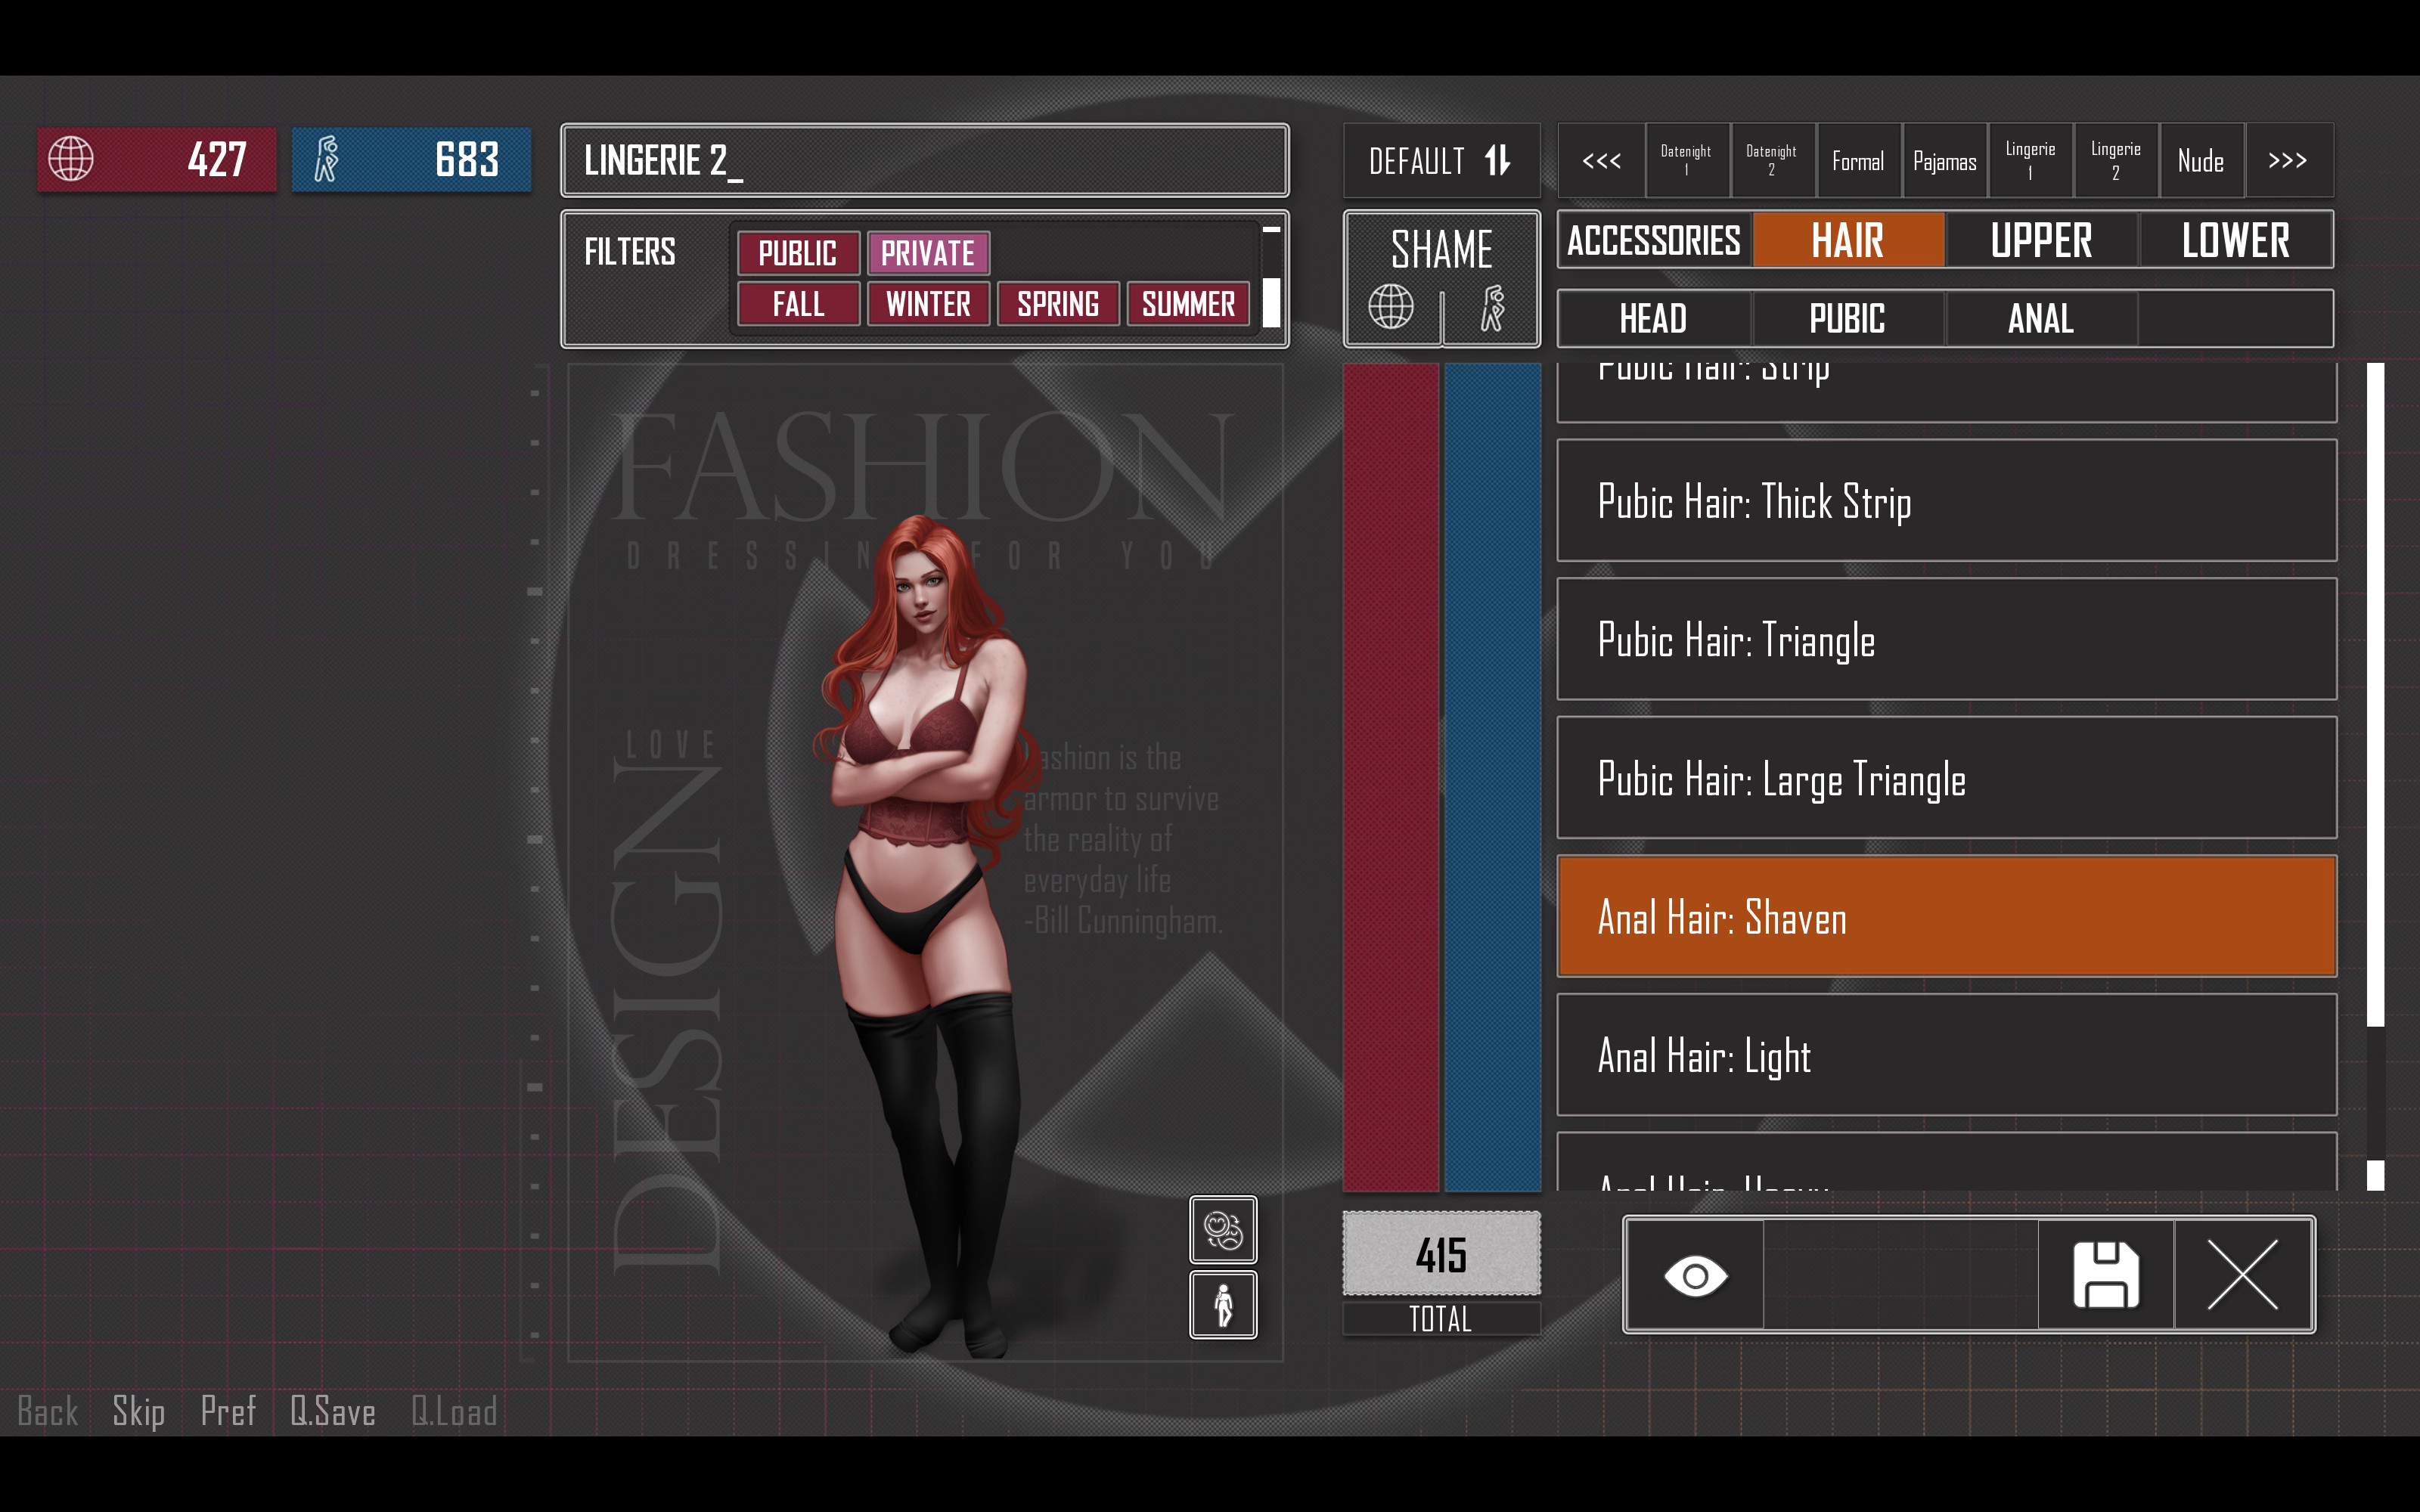The height and width of the screenshot is (1512, 2420).
Task: Toggle the WINTER season filter
Action: tap(927, 304)
